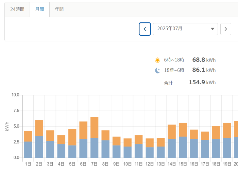Go to next month with right chevron
The image size is (238, 172).
pyautogui.click(x=226, y=29)
